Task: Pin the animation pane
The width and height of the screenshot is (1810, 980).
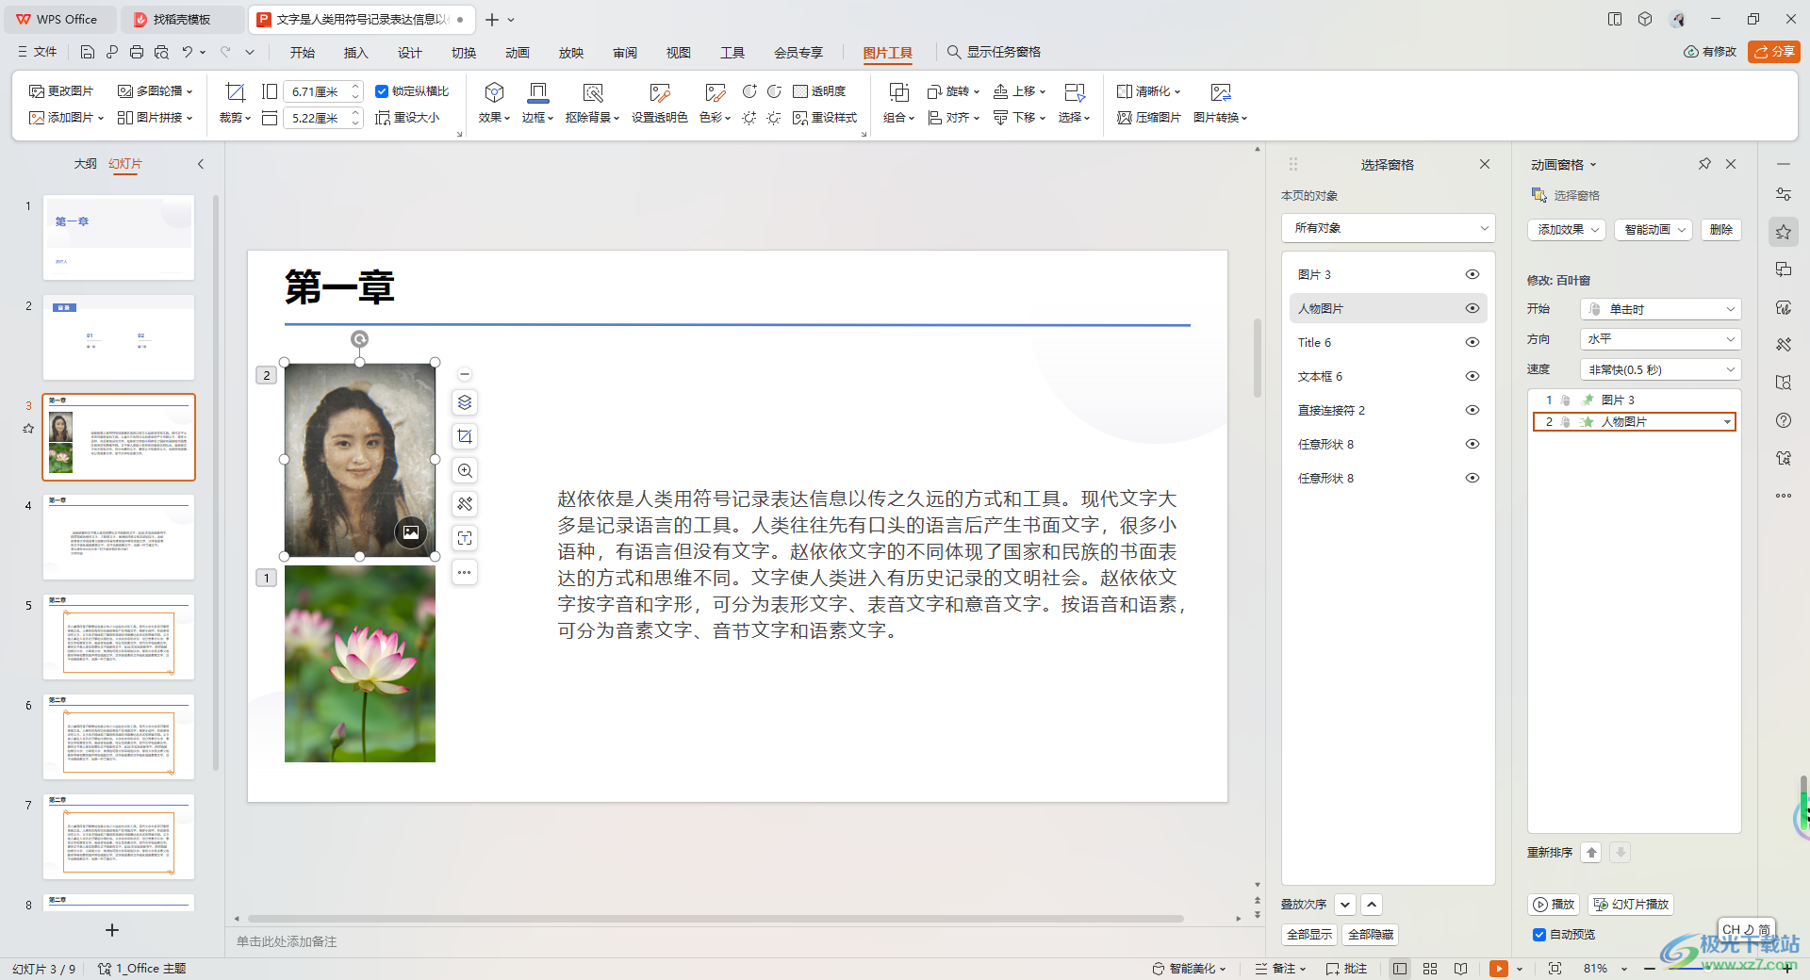Action: [1704, 164]
